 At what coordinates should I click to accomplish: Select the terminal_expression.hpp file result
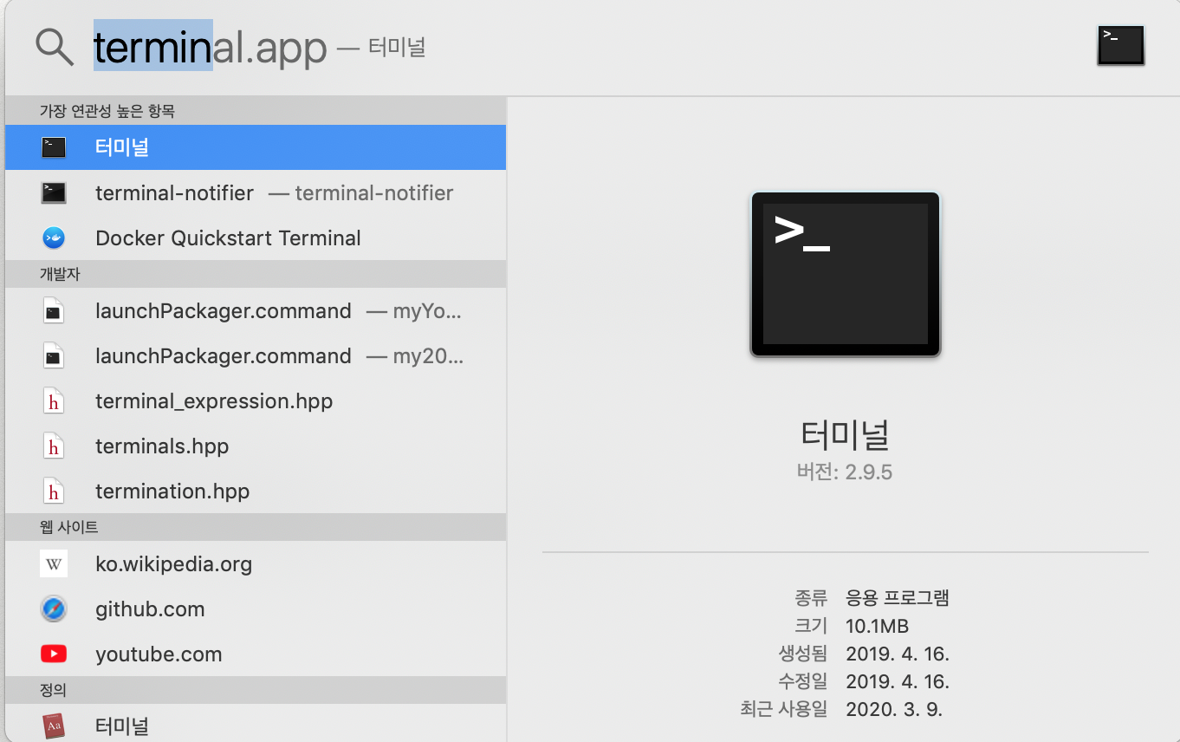click(x=256, y=400)
